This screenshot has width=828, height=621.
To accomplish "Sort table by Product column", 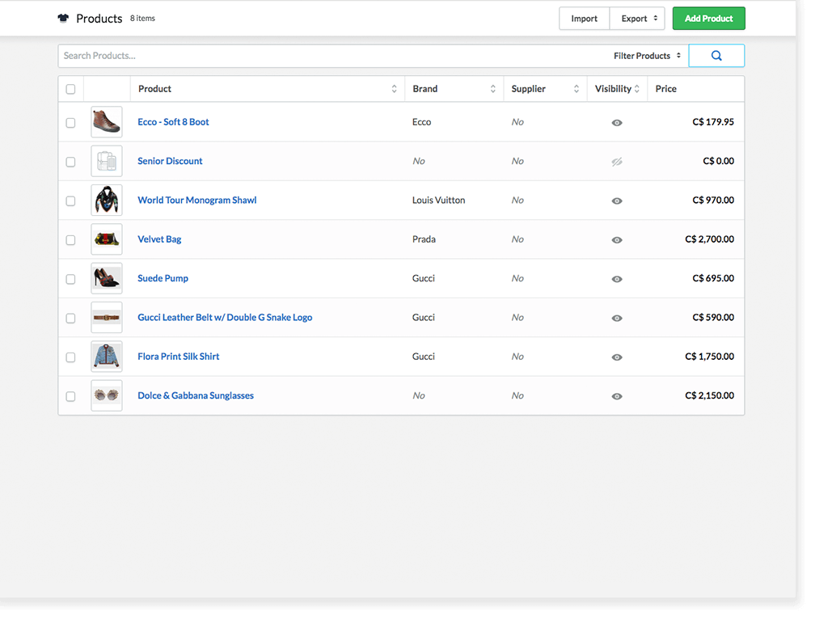I will point(394,89).
